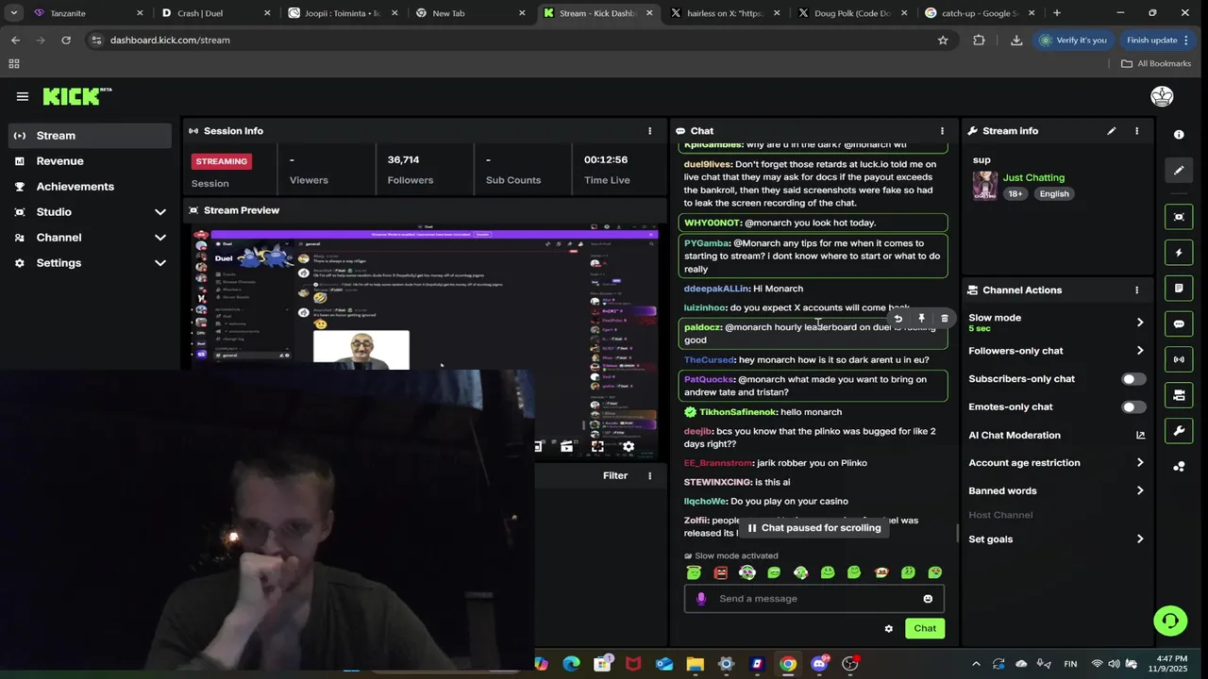Viewport: 1208px width, 679px height.
Task: Open the browser tab search dropdown
Action: point(13,13)
